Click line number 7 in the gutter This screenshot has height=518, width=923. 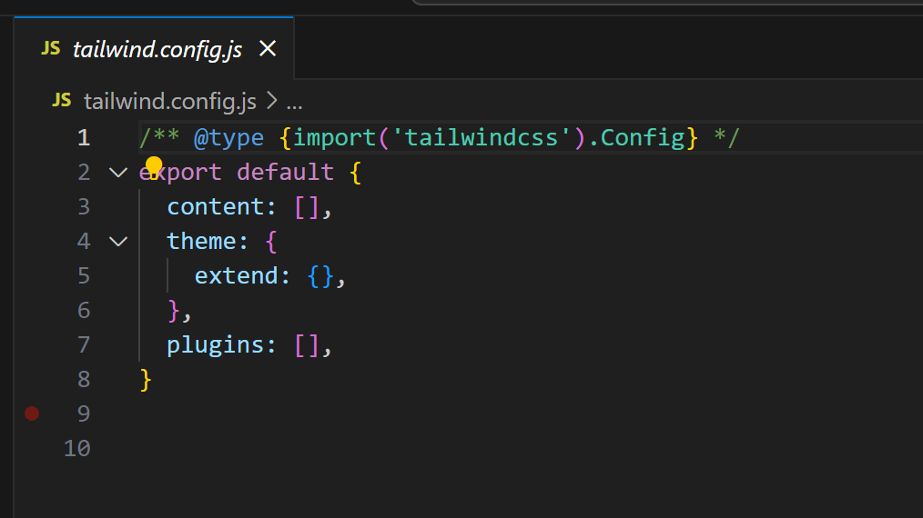coord(84,345)
